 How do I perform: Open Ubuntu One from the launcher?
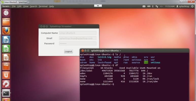(6, 75)
